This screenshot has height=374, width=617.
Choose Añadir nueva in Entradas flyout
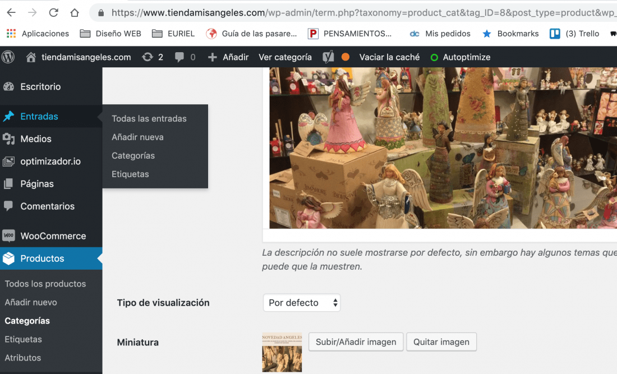click(138, 137)
